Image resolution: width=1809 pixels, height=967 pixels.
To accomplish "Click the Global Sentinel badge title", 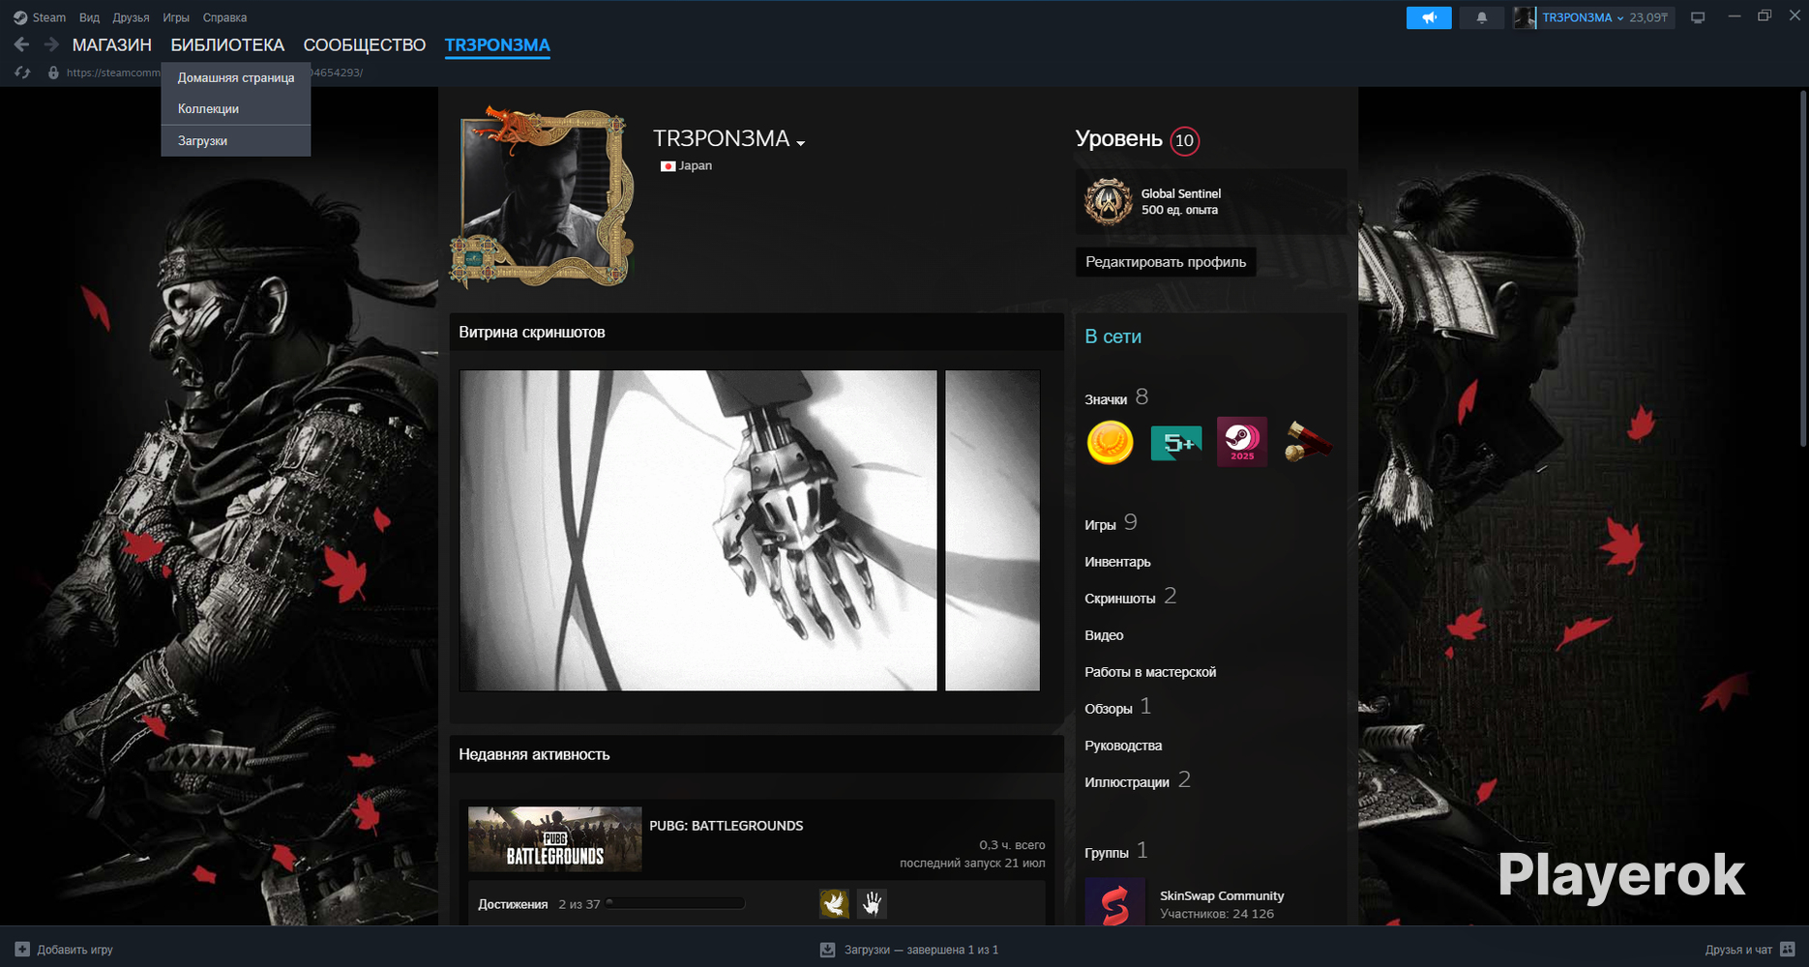I will pyautogui.click(x=1180, y=194).
